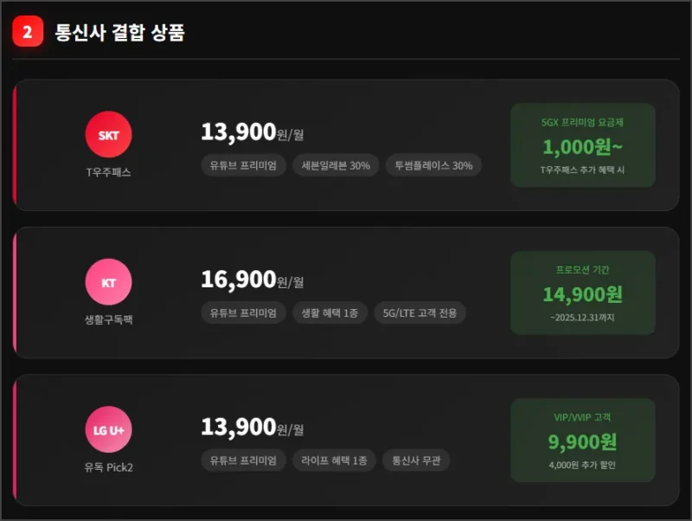Image resolution: width=692 pixels, height=521 pixels.
Task: Select the 통신사 무관 tag
Action: coord(416,460)
